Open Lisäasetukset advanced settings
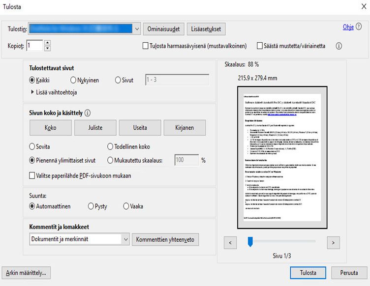The width and height of the screenshot is (370, 286). coord(206,29)
